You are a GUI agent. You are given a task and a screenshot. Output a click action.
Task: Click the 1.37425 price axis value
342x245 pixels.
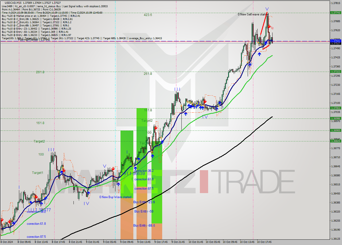(336, 57)
